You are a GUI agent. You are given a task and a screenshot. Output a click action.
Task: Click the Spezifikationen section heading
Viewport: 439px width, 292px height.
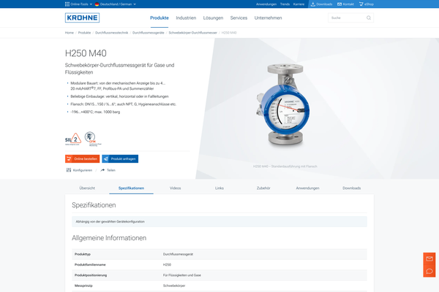click(94, 205)
